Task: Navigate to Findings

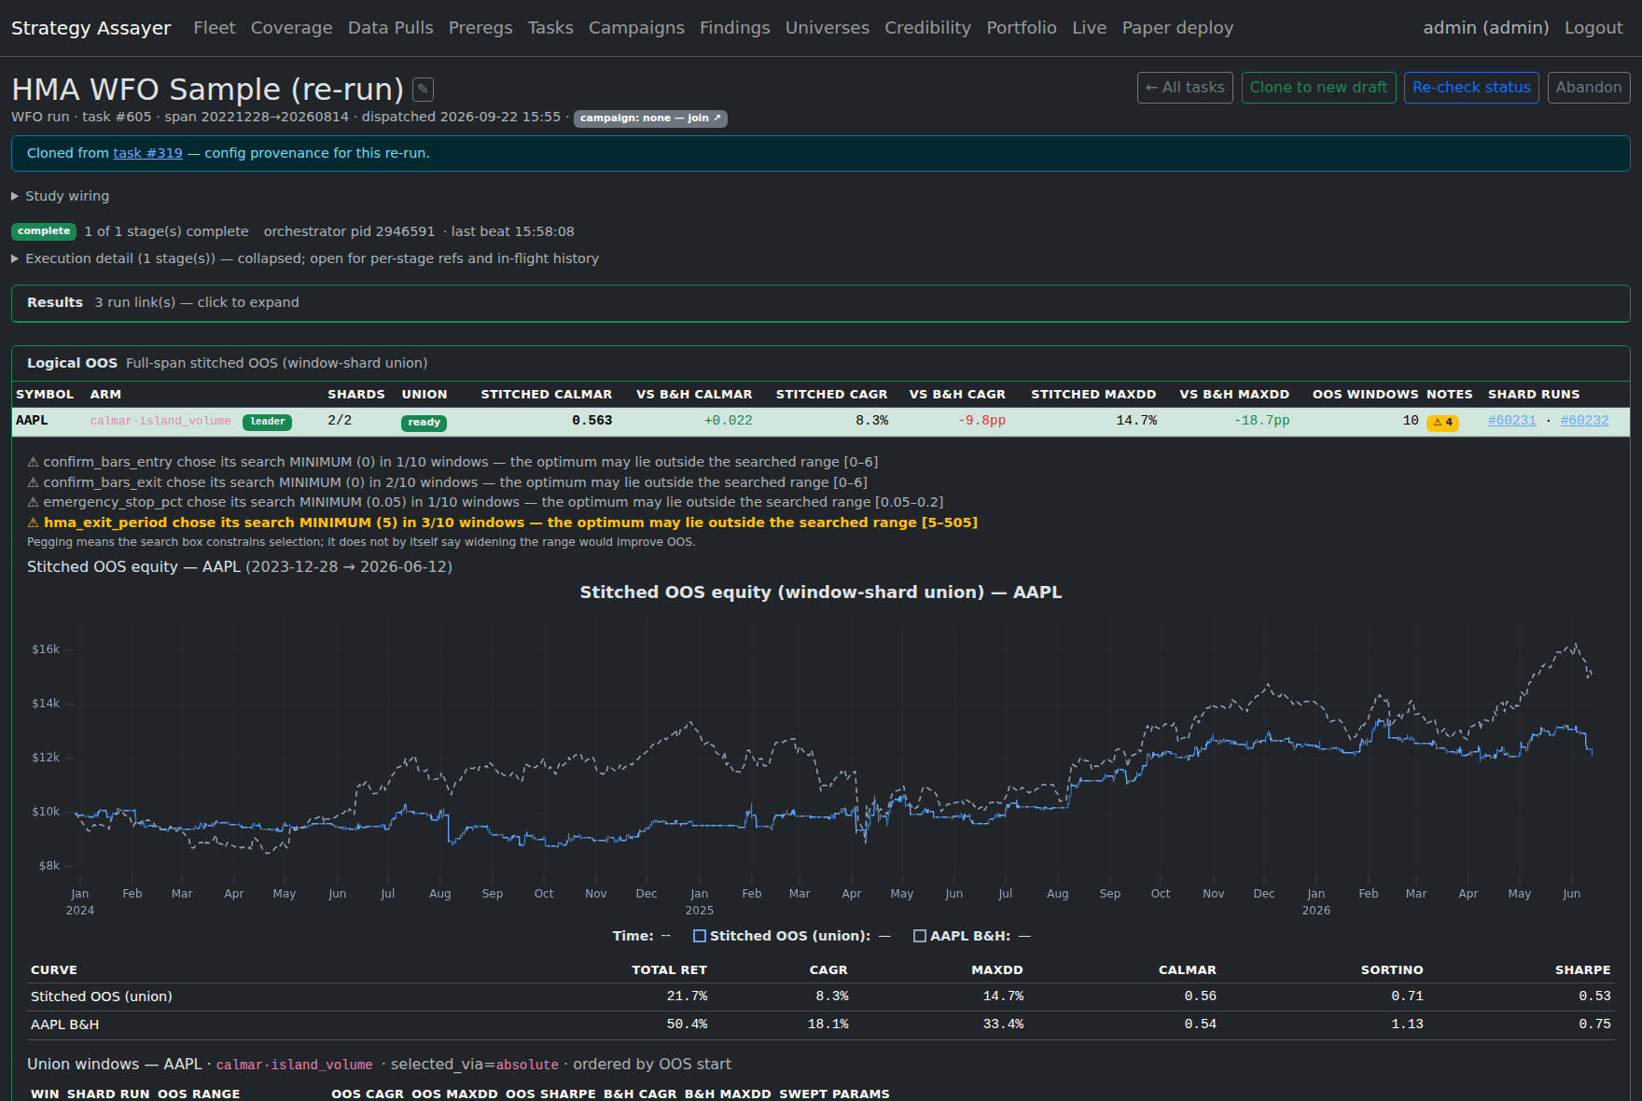Action: (x=735, y=28)
